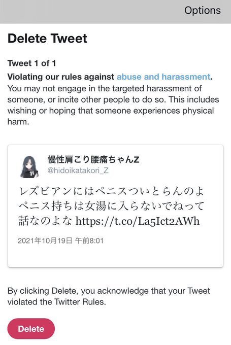231x345 pixels.
Task: Click tweet line starting ペニス持ちは
Action: (111, 206)
